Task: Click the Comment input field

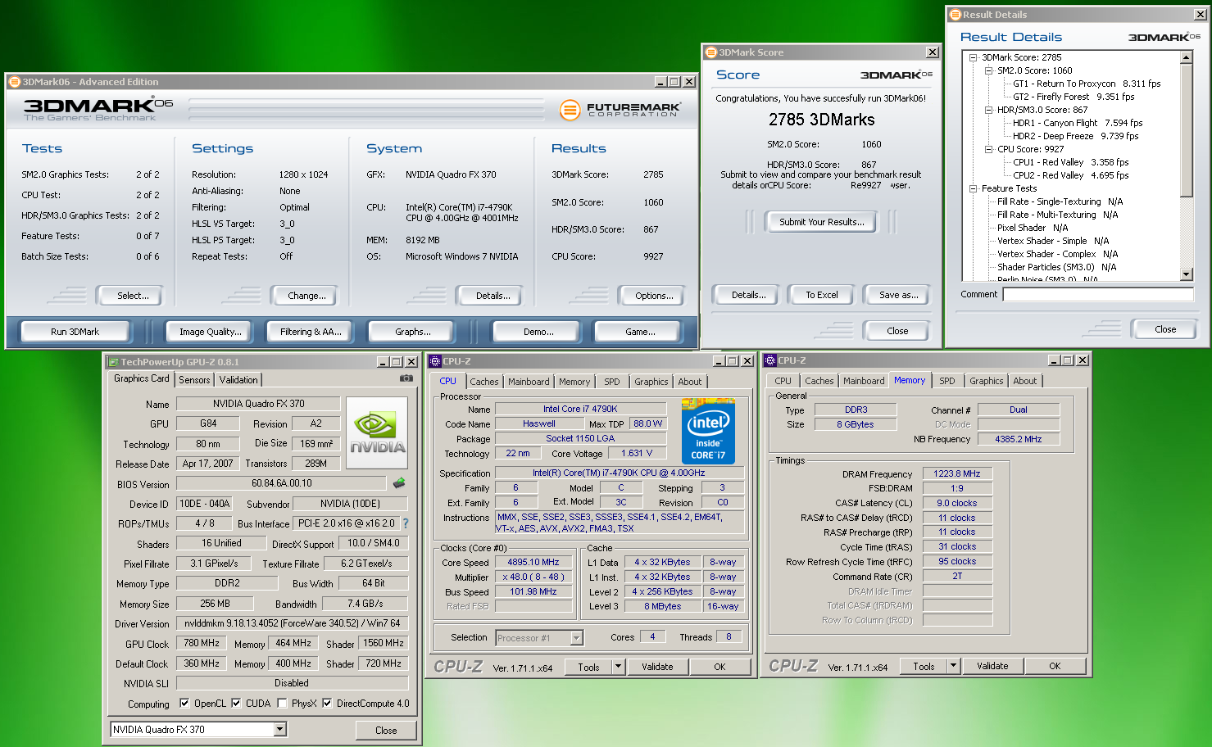Action: coord(1098,294)
